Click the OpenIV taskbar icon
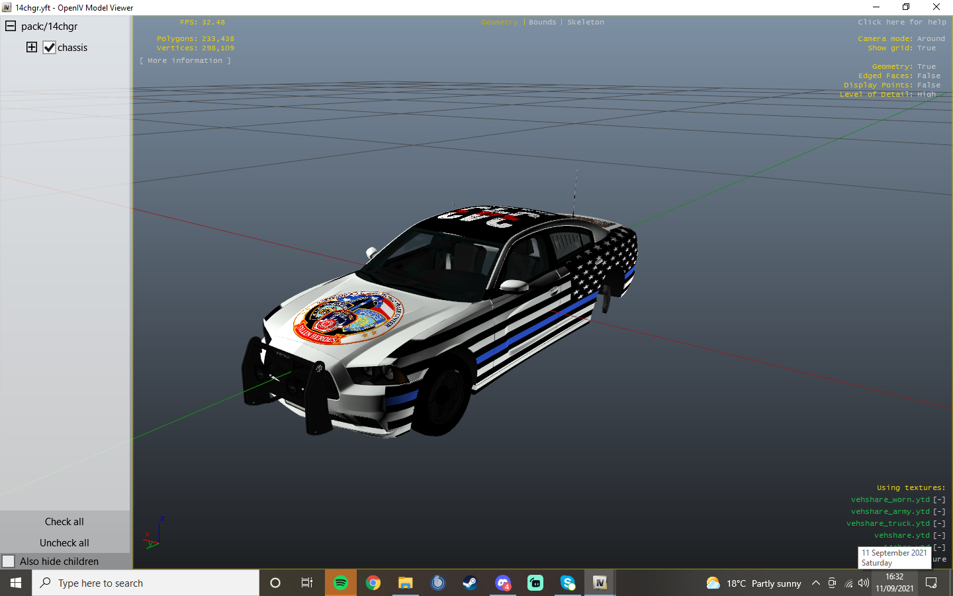The image size is (953, 596). click(x=600, y=583)
